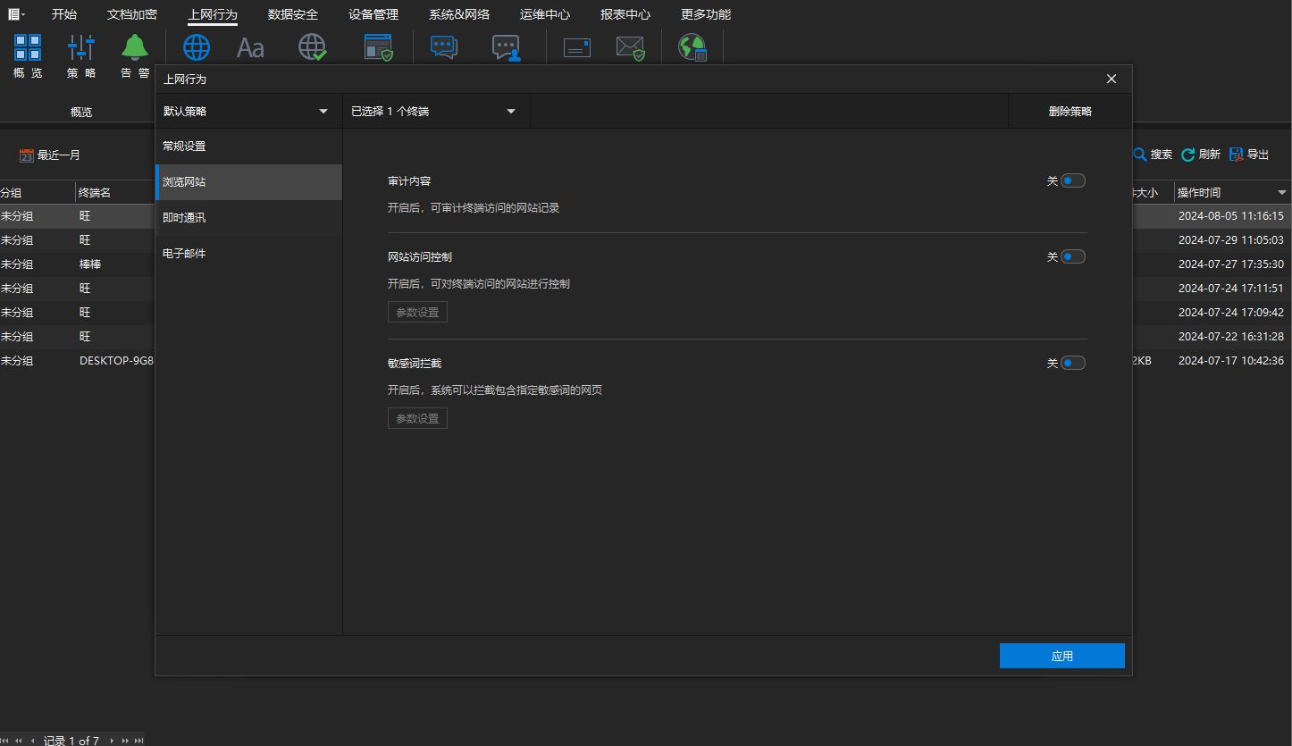This screenshot has width=1292, height=746.
Task: Select the envelope card mail icon
Action: 577,47
